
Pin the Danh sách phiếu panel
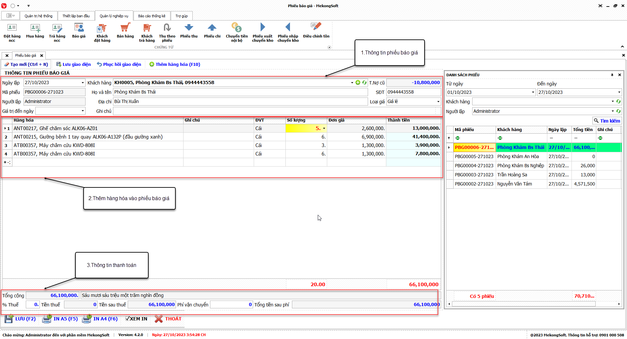click(612, 75)
